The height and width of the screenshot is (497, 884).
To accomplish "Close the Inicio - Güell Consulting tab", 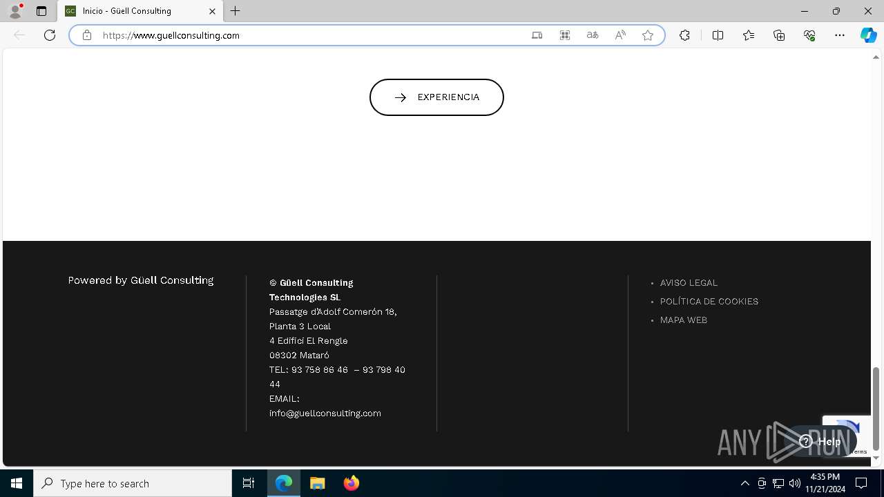I will coord(212,11).
